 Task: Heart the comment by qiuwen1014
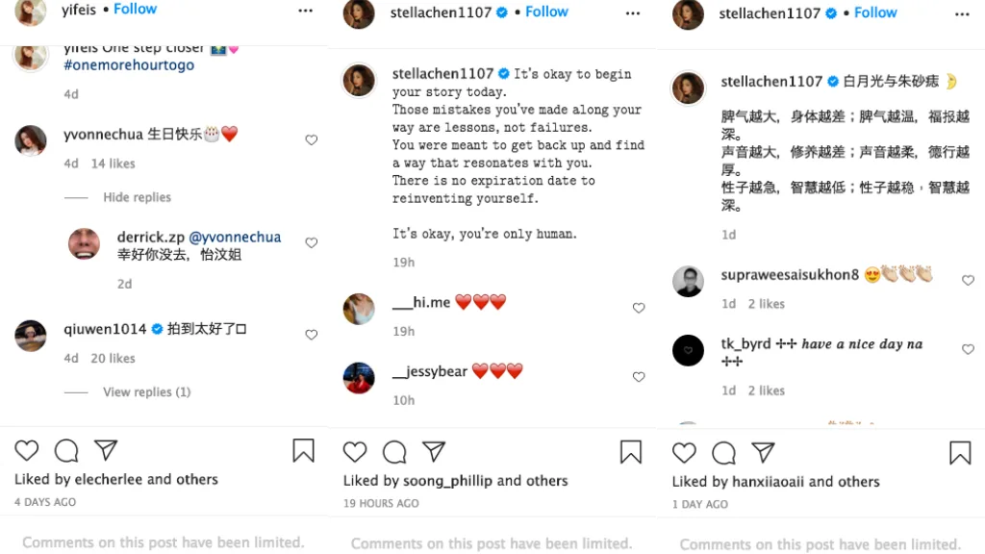point(311,335)
